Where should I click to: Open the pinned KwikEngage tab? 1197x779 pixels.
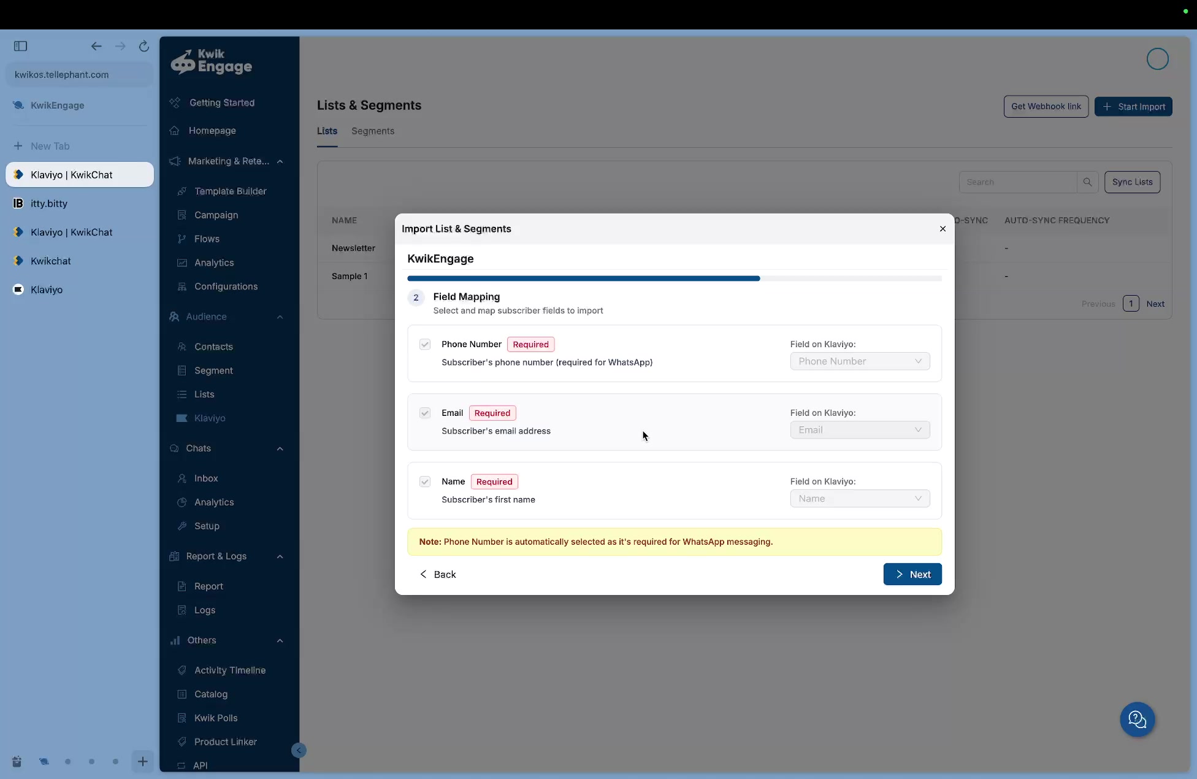click(x=80, y=106)
